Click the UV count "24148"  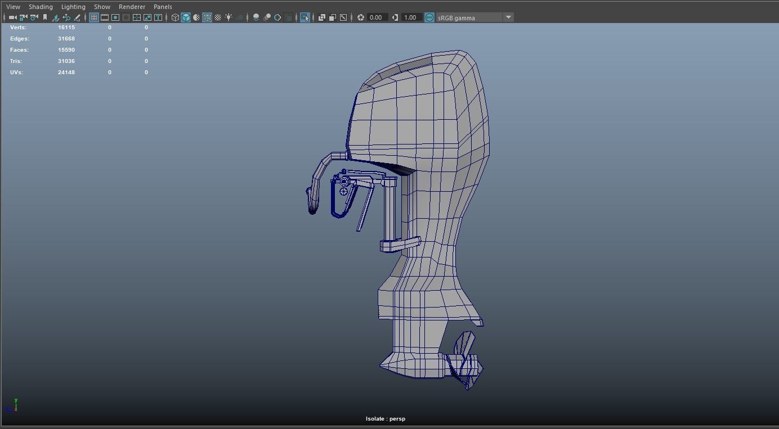click(66, 72)
